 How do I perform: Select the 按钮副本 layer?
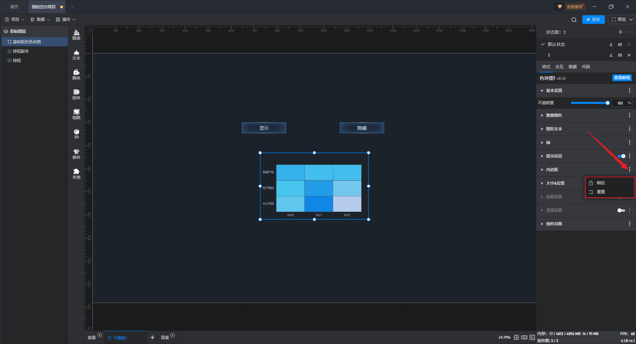click(x=35, y=51)
